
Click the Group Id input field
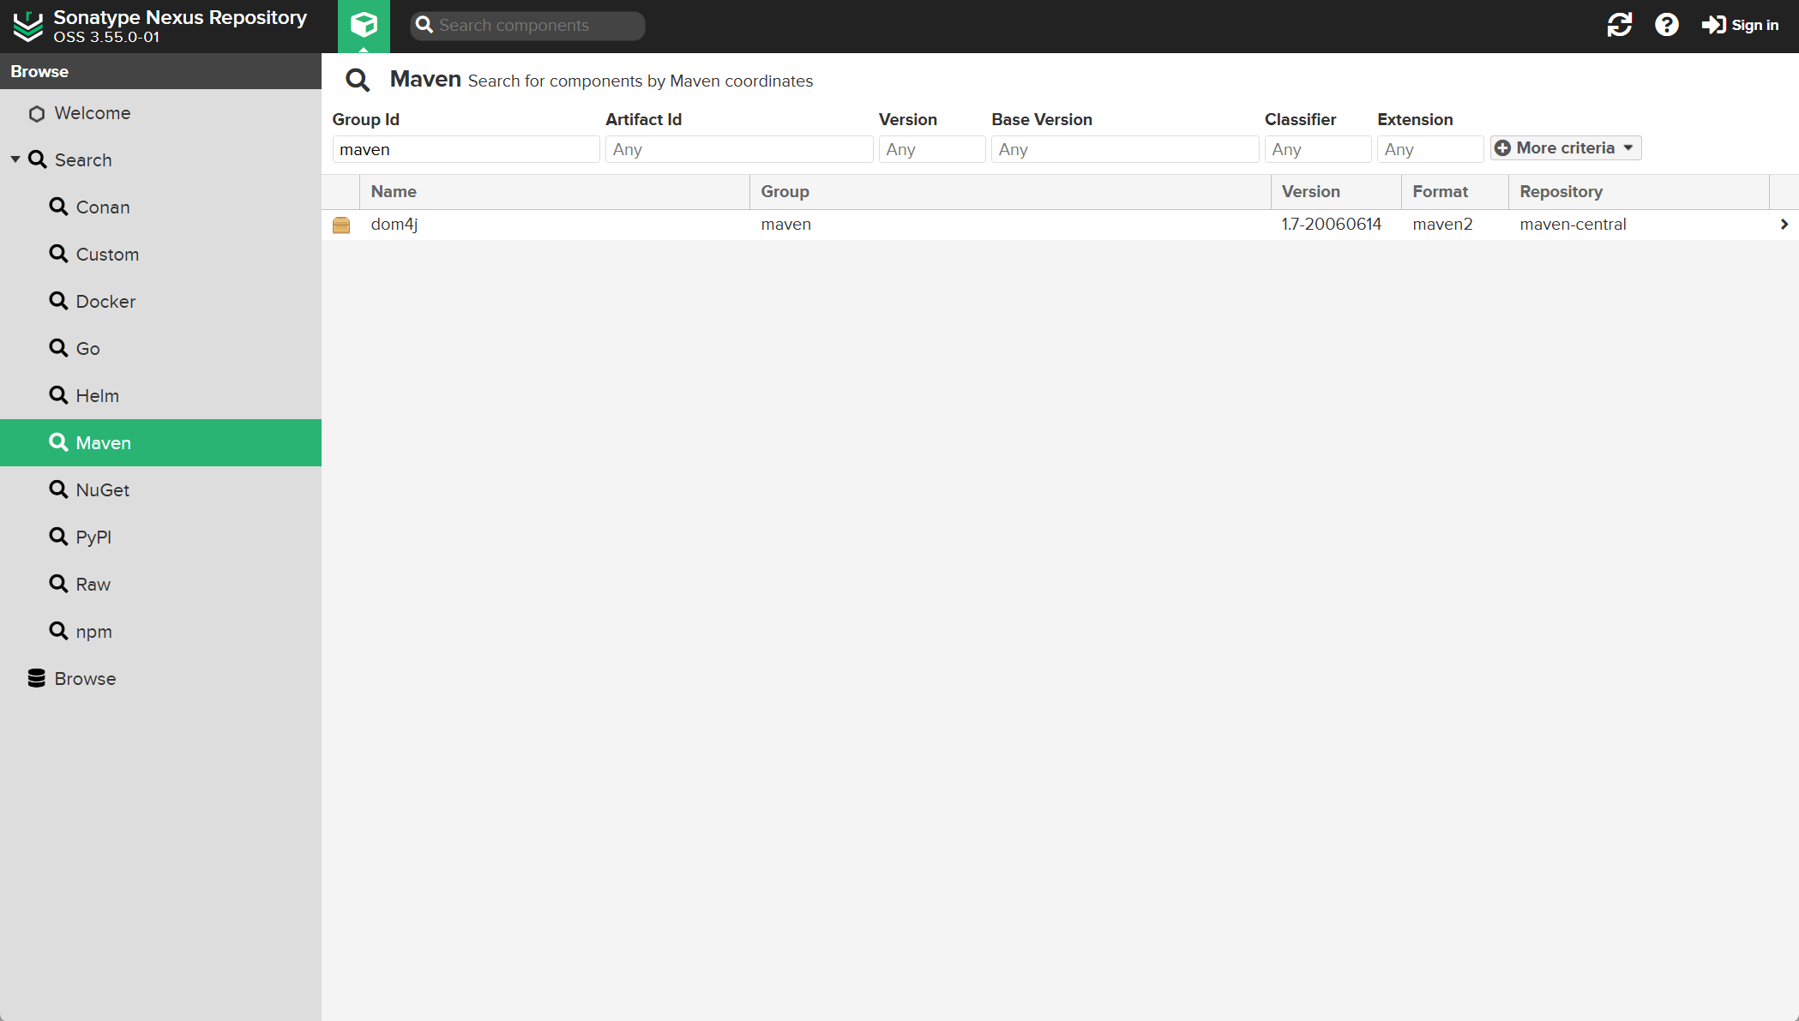point(465,149)
